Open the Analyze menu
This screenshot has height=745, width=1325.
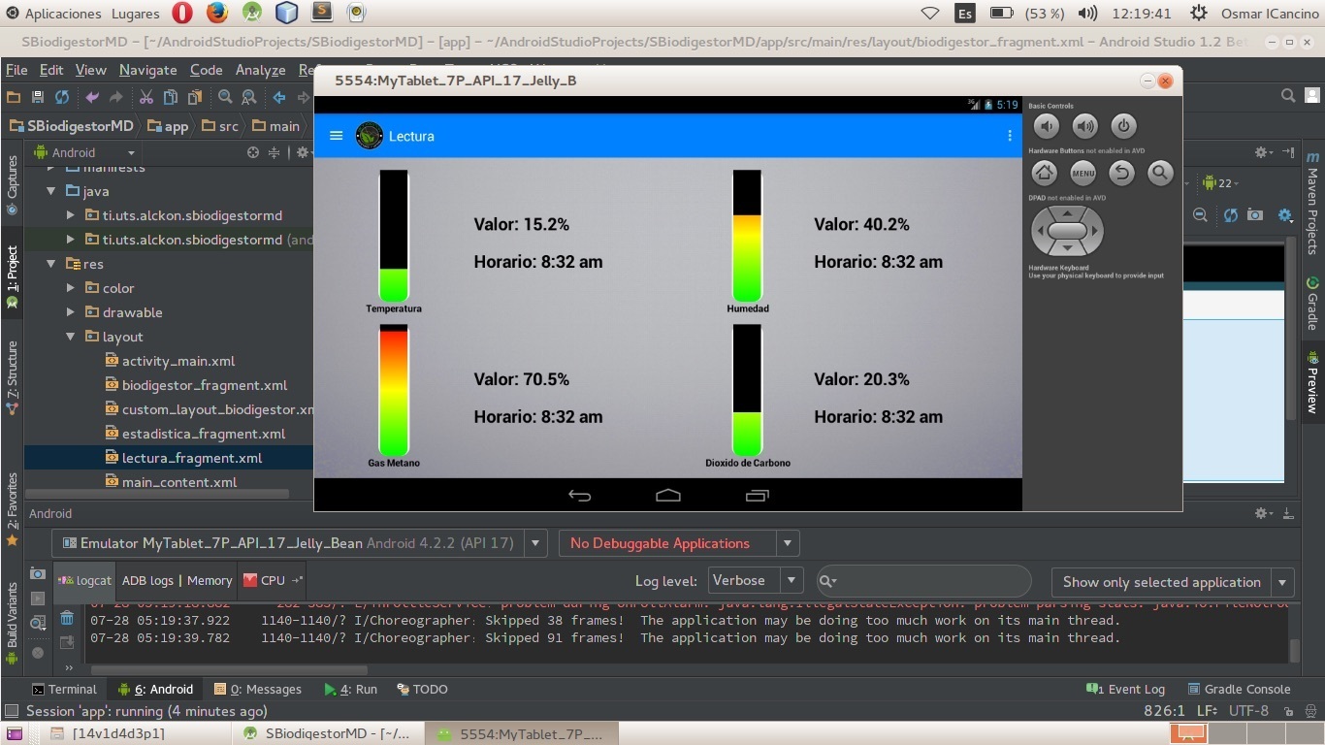click(x=260, y=70)
